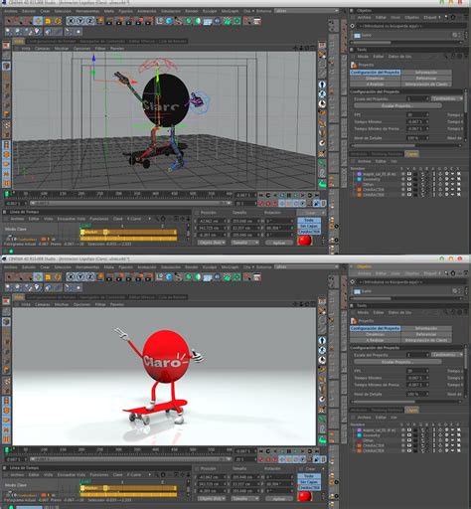471x509 pixels.
Task: Jump to the animation start in the rig-view window
Action: click(261, 195)
